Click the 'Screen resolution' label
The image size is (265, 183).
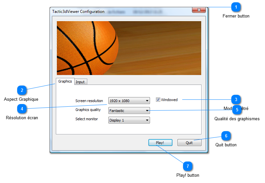pyautogui.click(x=89, y=101)
